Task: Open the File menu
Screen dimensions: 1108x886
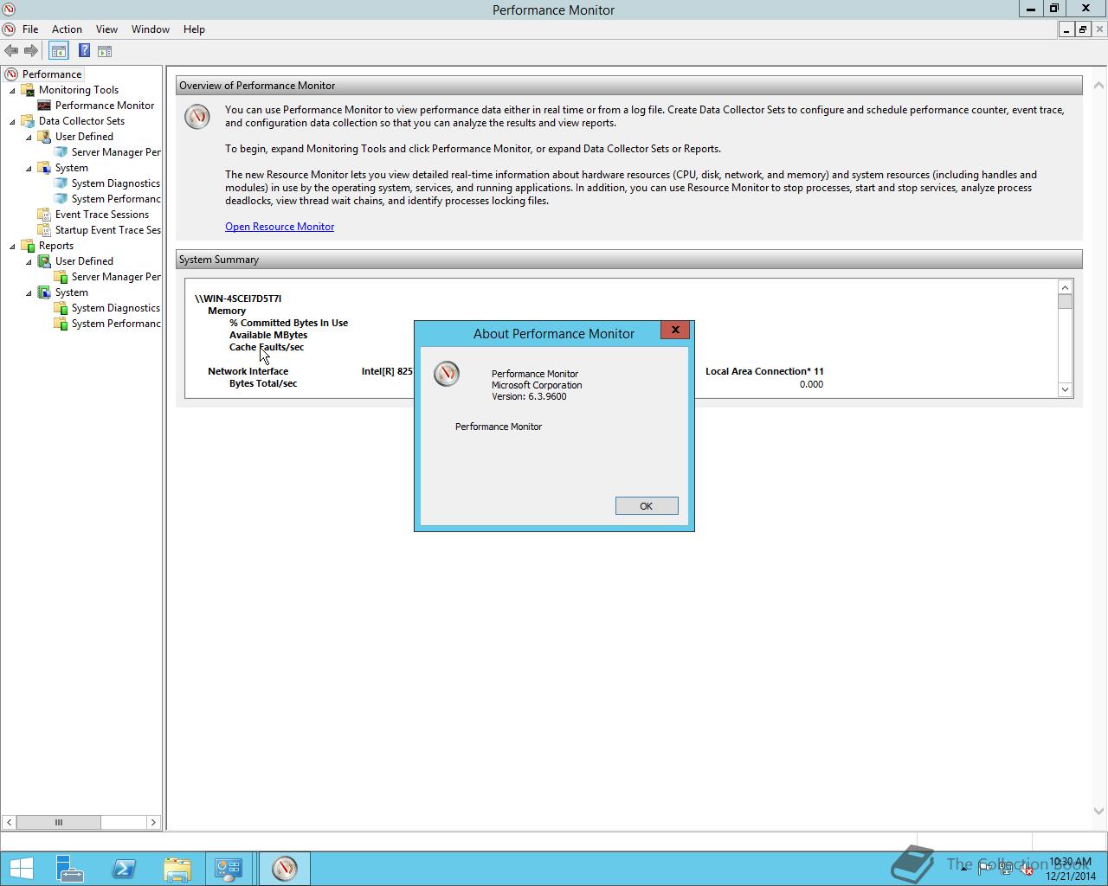Action: pyautogui.click(x=30, y=29)
